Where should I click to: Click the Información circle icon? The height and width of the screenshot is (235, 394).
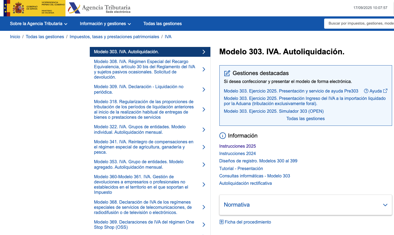tap(223, 136)
